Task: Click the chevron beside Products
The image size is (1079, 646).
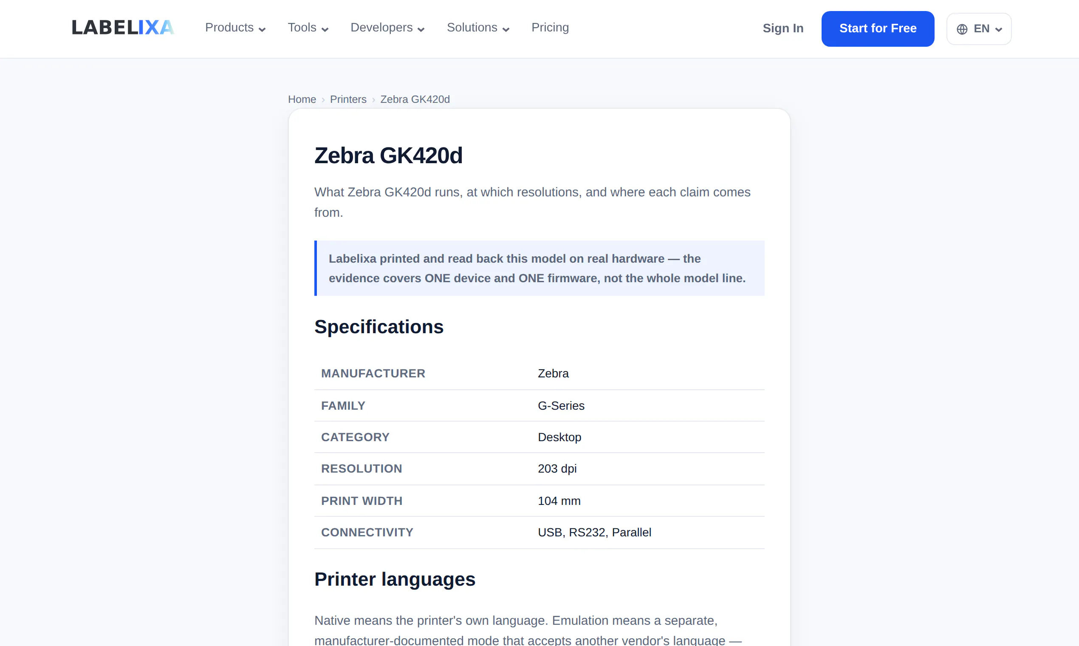Action: click(x=262, y=29)
